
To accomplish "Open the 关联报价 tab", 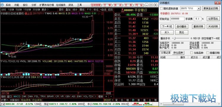I will pyautogui.click(x=15, y=100).
